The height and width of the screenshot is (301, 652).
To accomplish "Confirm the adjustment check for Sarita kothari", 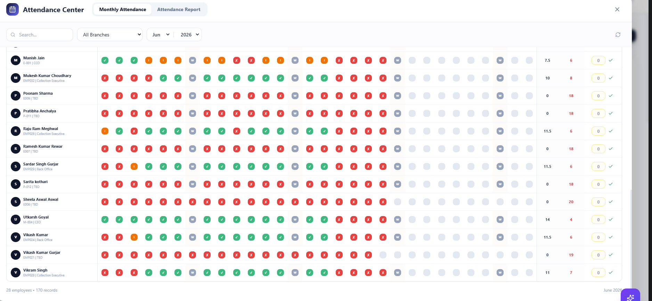I will click(611, 184).
